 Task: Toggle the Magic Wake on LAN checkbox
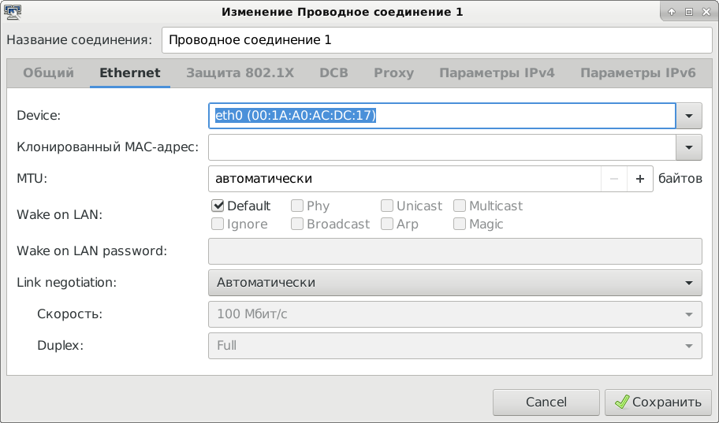(460, 224)
